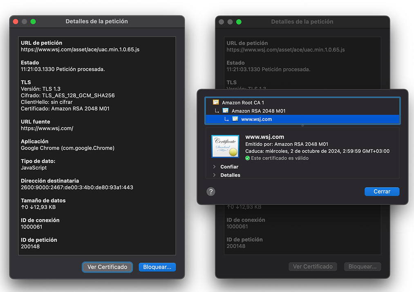Click right window title 'Detalles de la petición'
The width and height of the screenshot is (414, 292).
click(x=302, y=22)
